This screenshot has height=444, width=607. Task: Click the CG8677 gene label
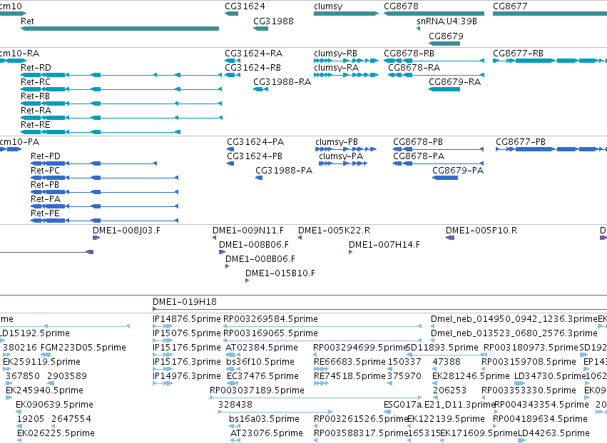pos(510,6)
